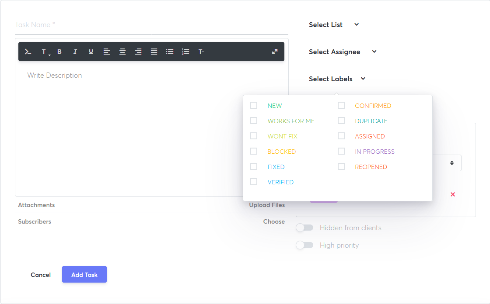Screen dimensions: 490x304
Task: Click the red X remove icon
Action: 452,194
